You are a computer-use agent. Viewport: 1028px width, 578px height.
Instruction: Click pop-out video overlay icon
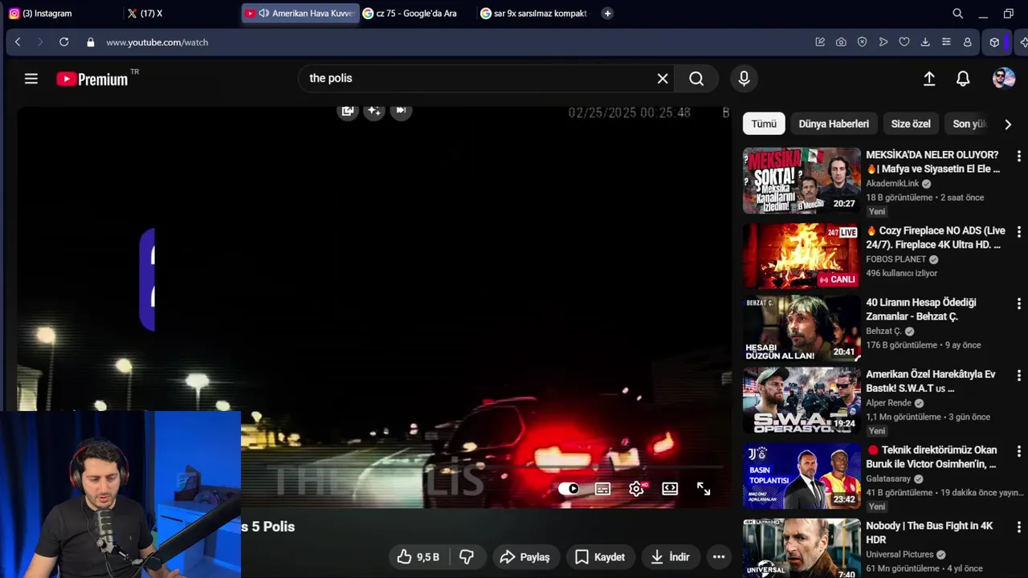[x=348, y=111]
